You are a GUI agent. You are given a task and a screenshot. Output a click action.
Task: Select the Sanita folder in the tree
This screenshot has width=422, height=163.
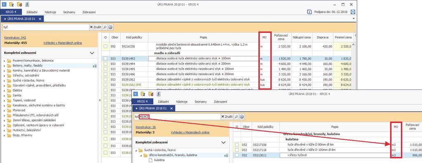pyautogui.click(x=17, y=95)
